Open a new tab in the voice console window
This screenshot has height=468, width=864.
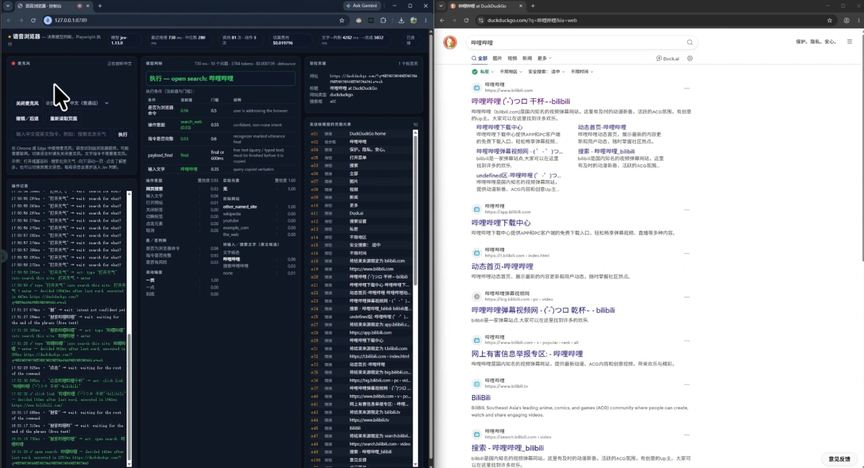click(100, 6)
